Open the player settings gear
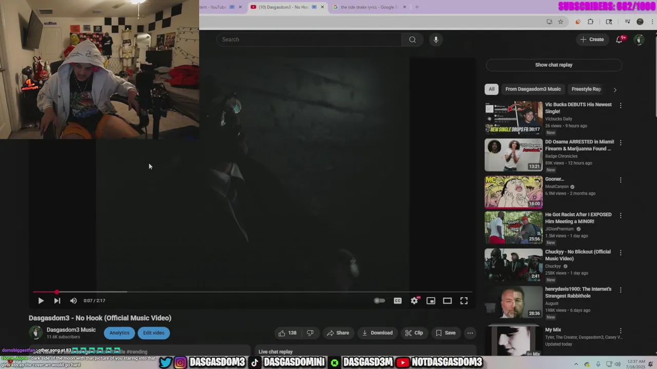 (414, 301)
